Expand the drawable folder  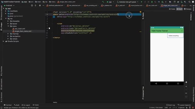(x=8, y=21)
